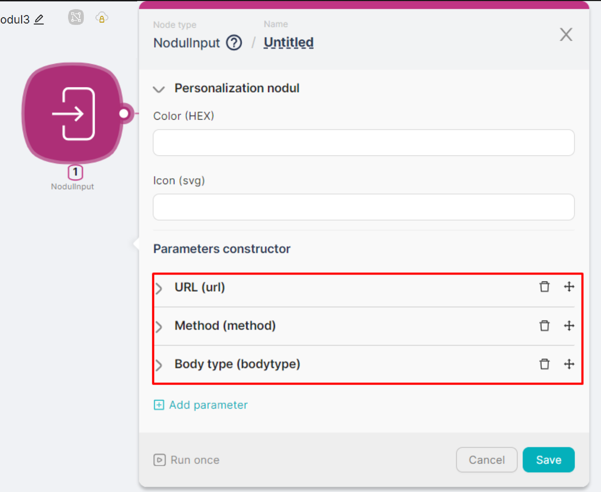Expand the URL (url) parameter

[x=159, y=288]
